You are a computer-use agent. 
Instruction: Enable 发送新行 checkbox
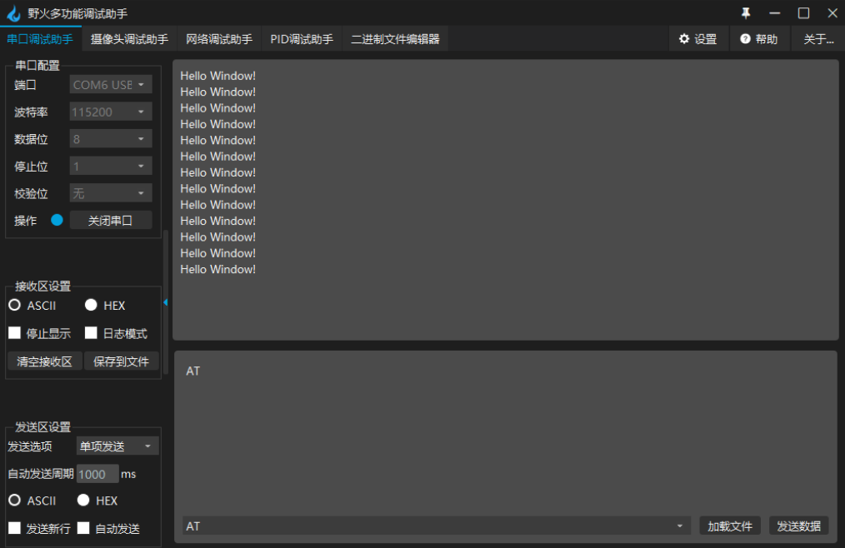[14, 528]
